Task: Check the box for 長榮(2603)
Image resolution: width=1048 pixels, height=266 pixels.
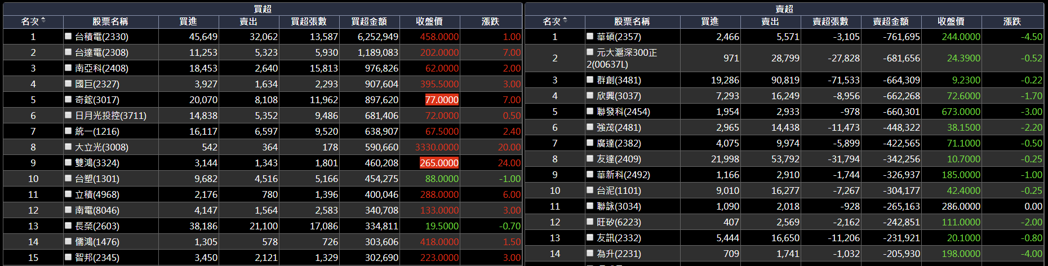Action: pyautogui.click(x=68, y=225)
